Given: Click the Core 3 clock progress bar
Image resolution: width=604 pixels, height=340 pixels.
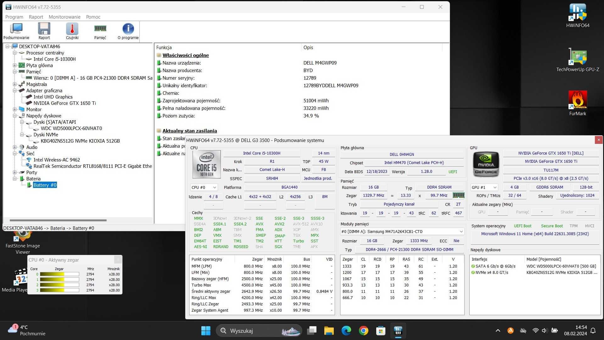Looking at the screenshot, I should tap(59, 290).
